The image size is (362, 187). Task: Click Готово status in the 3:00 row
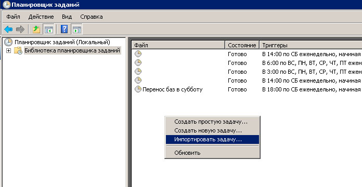click(237, 72)
